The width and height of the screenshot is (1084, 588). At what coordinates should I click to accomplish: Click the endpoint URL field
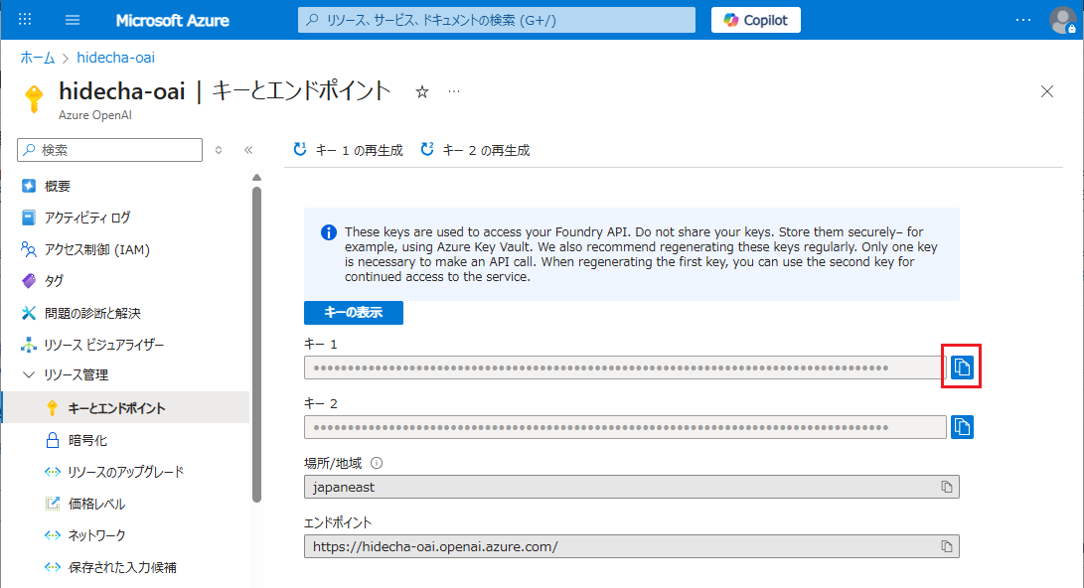[x=631, y=546]
